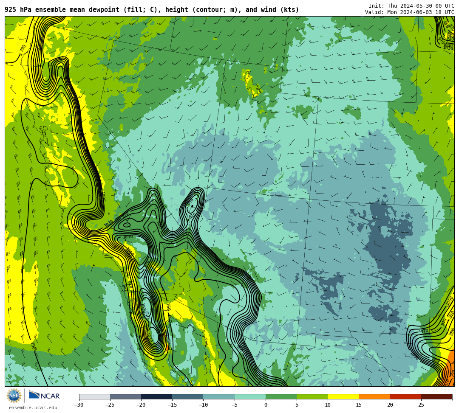Click the ensemble.ucar.edu text
This screenshot has height=413, width=459.
[x=33, y=407]
